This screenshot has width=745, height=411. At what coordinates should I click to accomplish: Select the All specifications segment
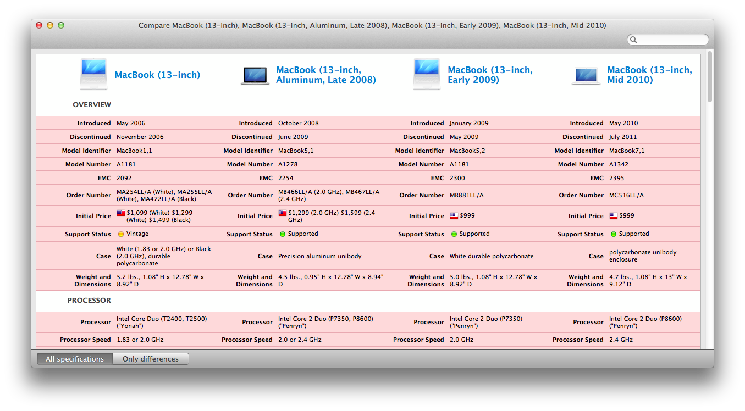click(x=75, y=359)
